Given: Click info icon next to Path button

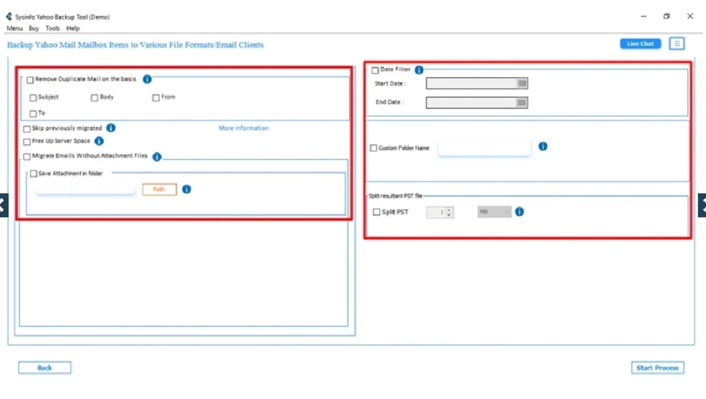Looking at the screenshot, I should [186, 190].
